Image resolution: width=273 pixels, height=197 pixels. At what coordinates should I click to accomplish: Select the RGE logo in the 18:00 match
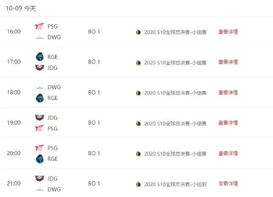tap(39, 98)
